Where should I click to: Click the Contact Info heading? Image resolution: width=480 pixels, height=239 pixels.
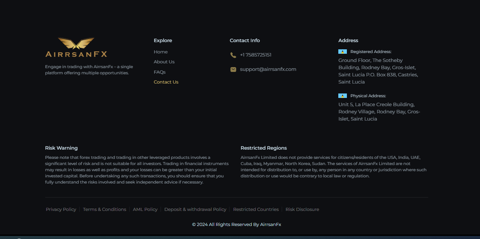coord(245,40)
